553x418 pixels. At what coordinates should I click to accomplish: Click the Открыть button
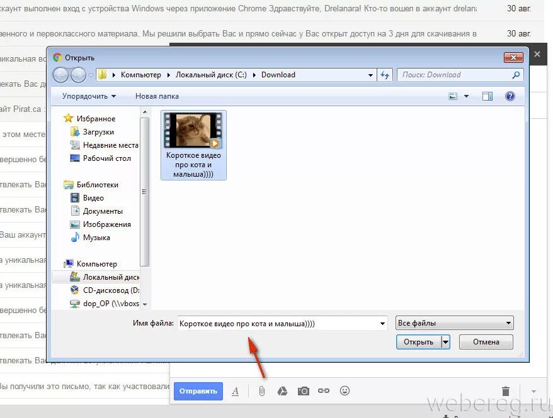419,342
